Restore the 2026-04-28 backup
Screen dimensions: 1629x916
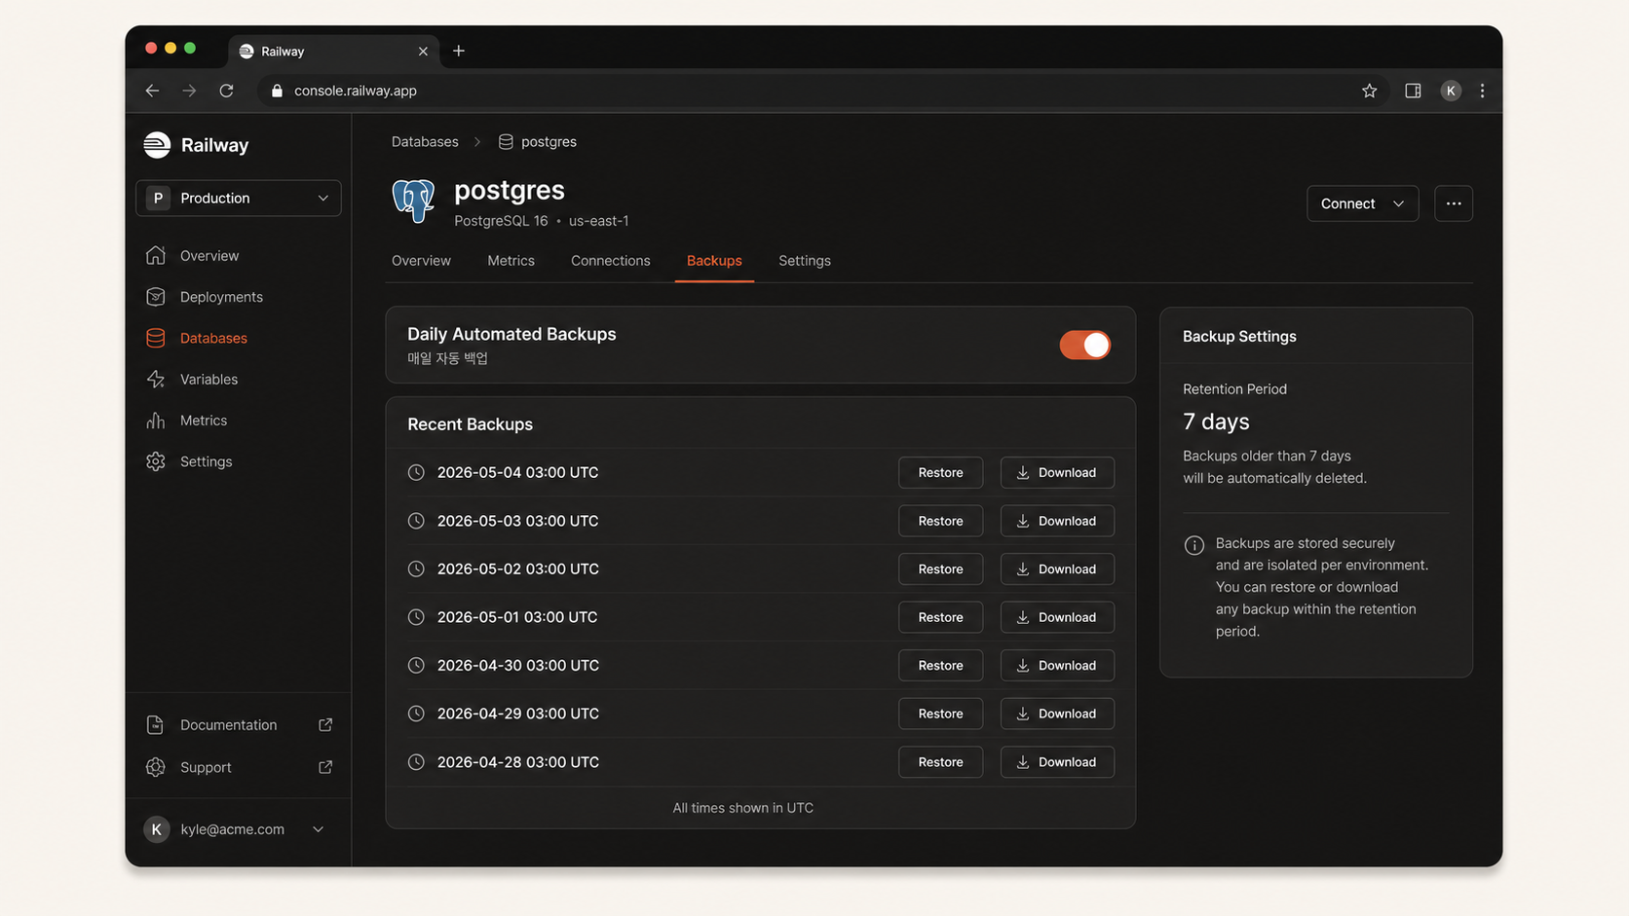click(x=940, y=762)
